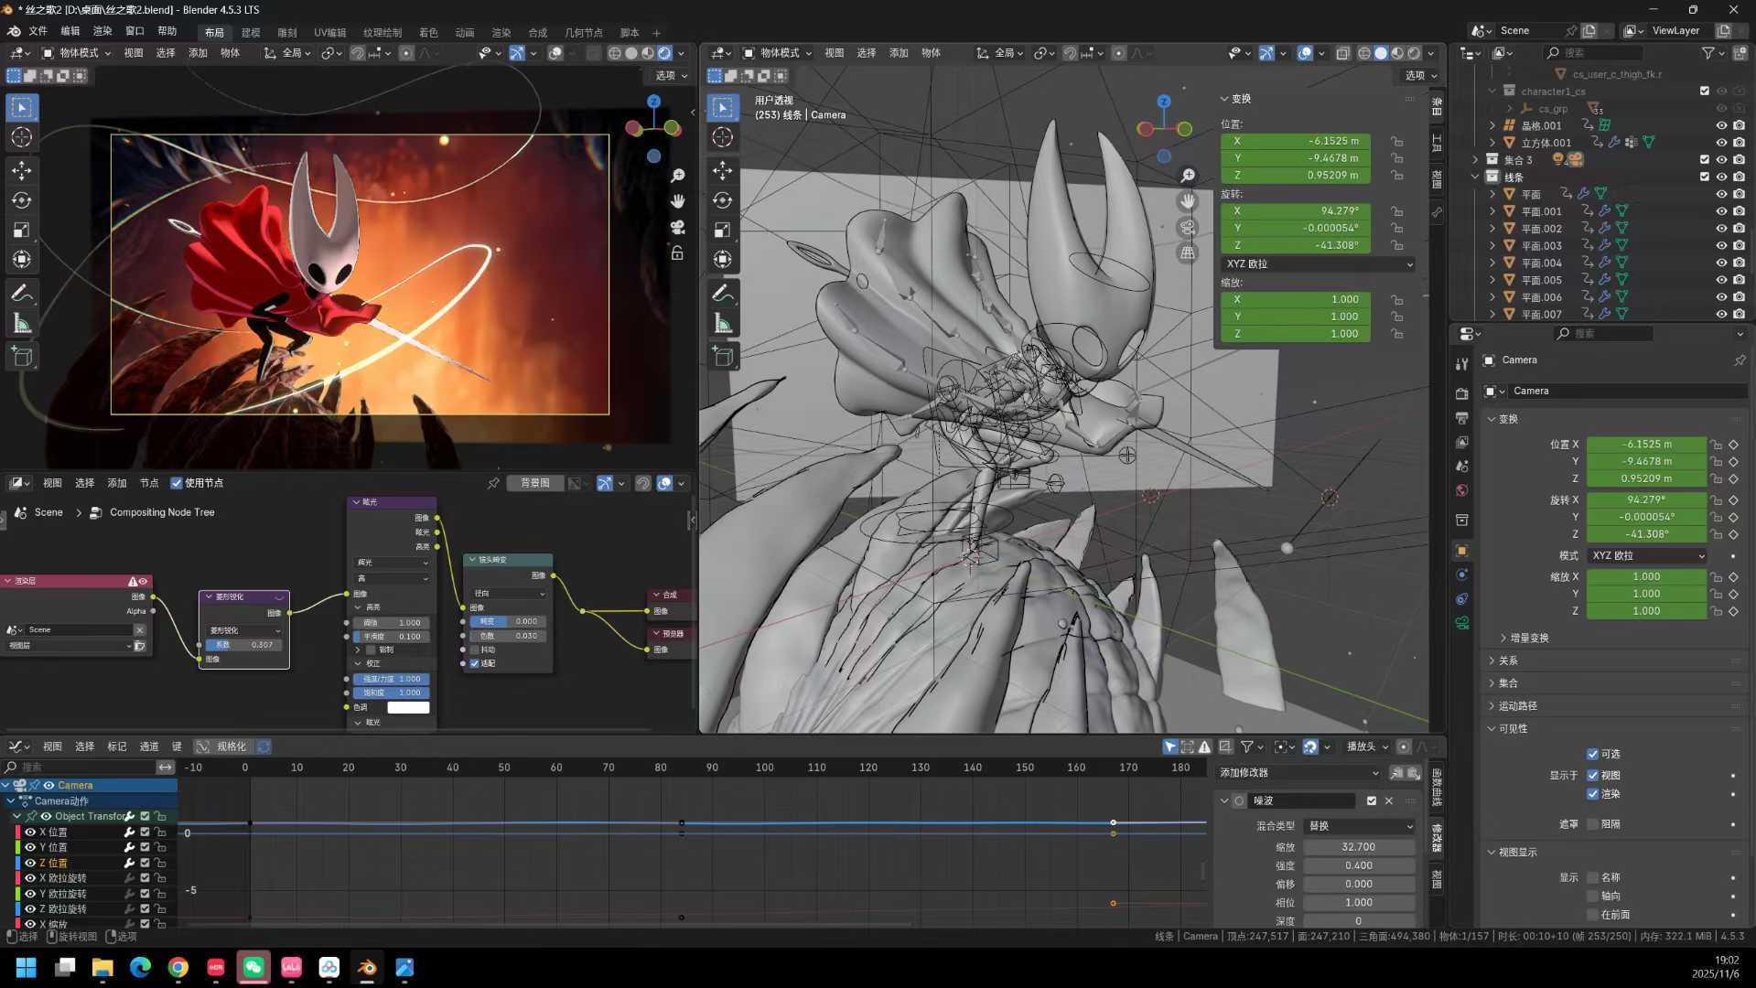Click the pin icon in the compositor header
This screenshot has height=988, width=1756.
coord(493,483)
